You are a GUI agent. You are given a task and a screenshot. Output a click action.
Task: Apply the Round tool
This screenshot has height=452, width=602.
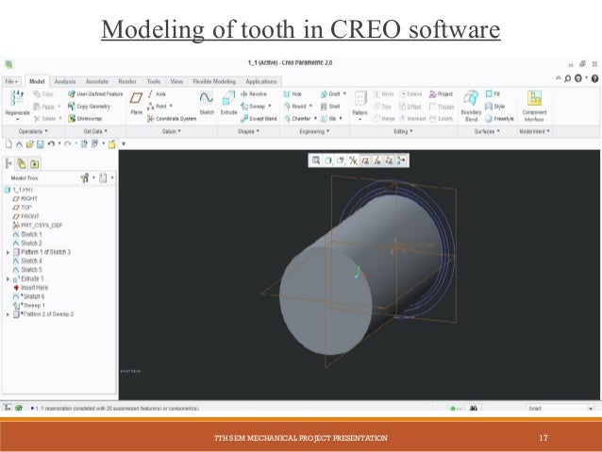click(x=297, y=107)
